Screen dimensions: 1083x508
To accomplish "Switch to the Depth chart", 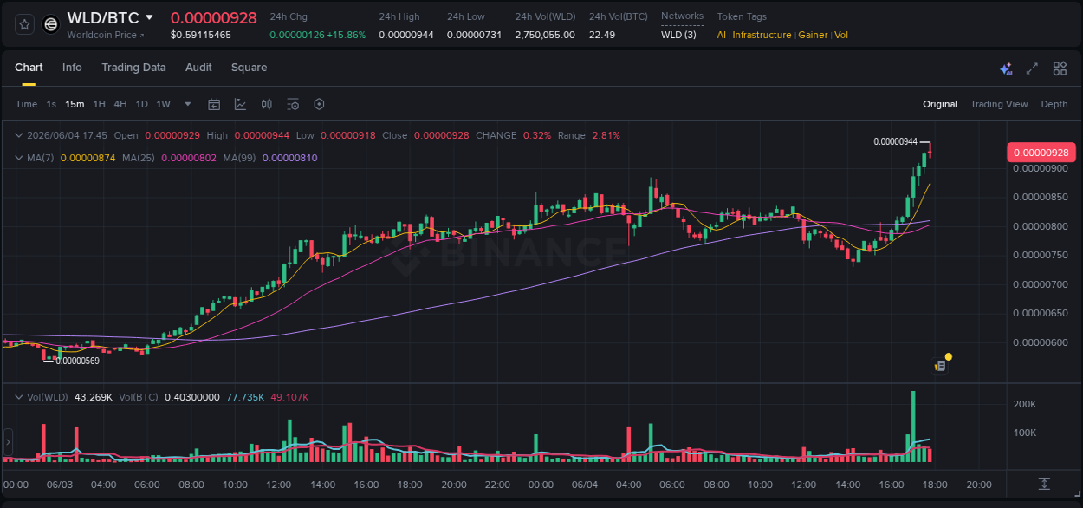I will click(x=1054, y=104).
